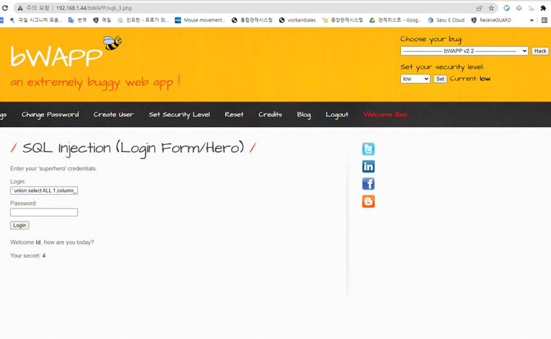Image resolution: width=551 pixels, height=339 pixels.
Task: Reload the page with the refresh icon
Action: [5, 8]
